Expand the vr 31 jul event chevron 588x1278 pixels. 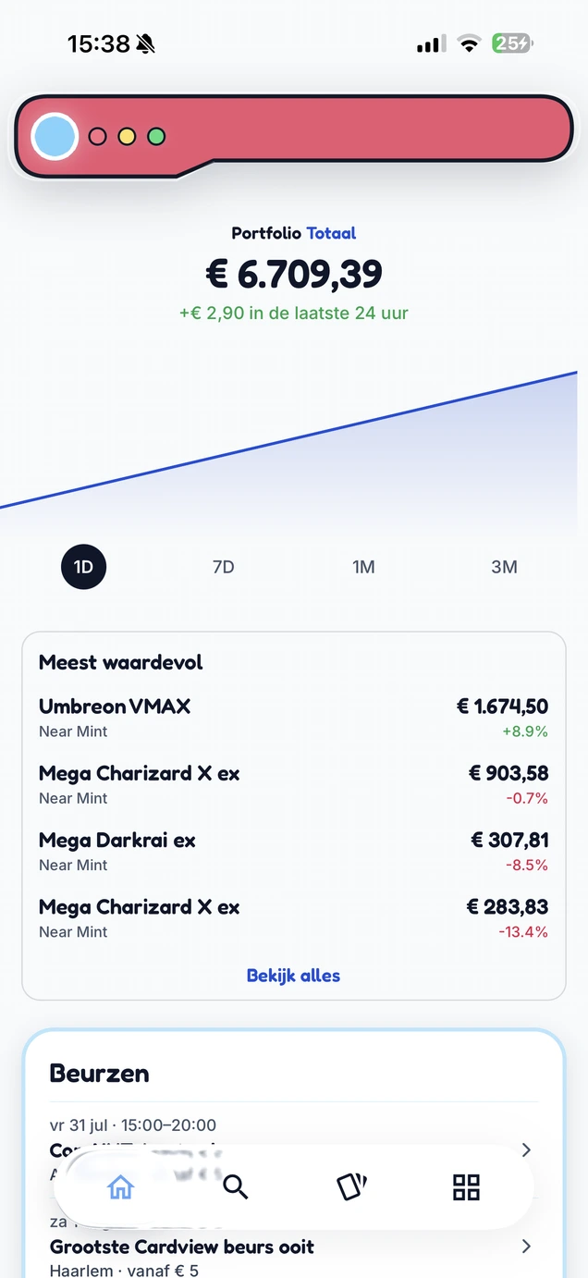click(526, 1150)
